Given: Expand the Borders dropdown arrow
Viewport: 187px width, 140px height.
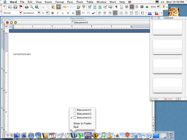Looking at the screenshot, I should click(x=146, y=13).
